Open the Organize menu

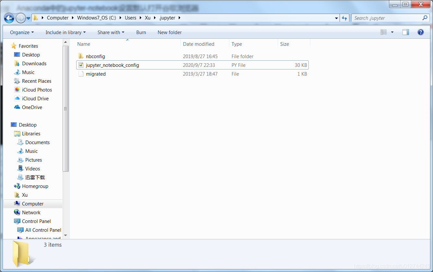pyautogui.click(x=22, y=32)
